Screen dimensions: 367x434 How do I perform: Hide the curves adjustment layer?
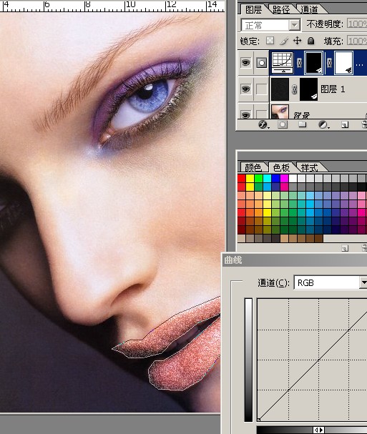click(245, 62)
